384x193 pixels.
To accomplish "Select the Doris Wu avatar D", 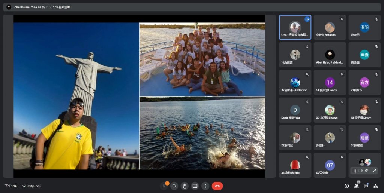I will coord(295,110).
